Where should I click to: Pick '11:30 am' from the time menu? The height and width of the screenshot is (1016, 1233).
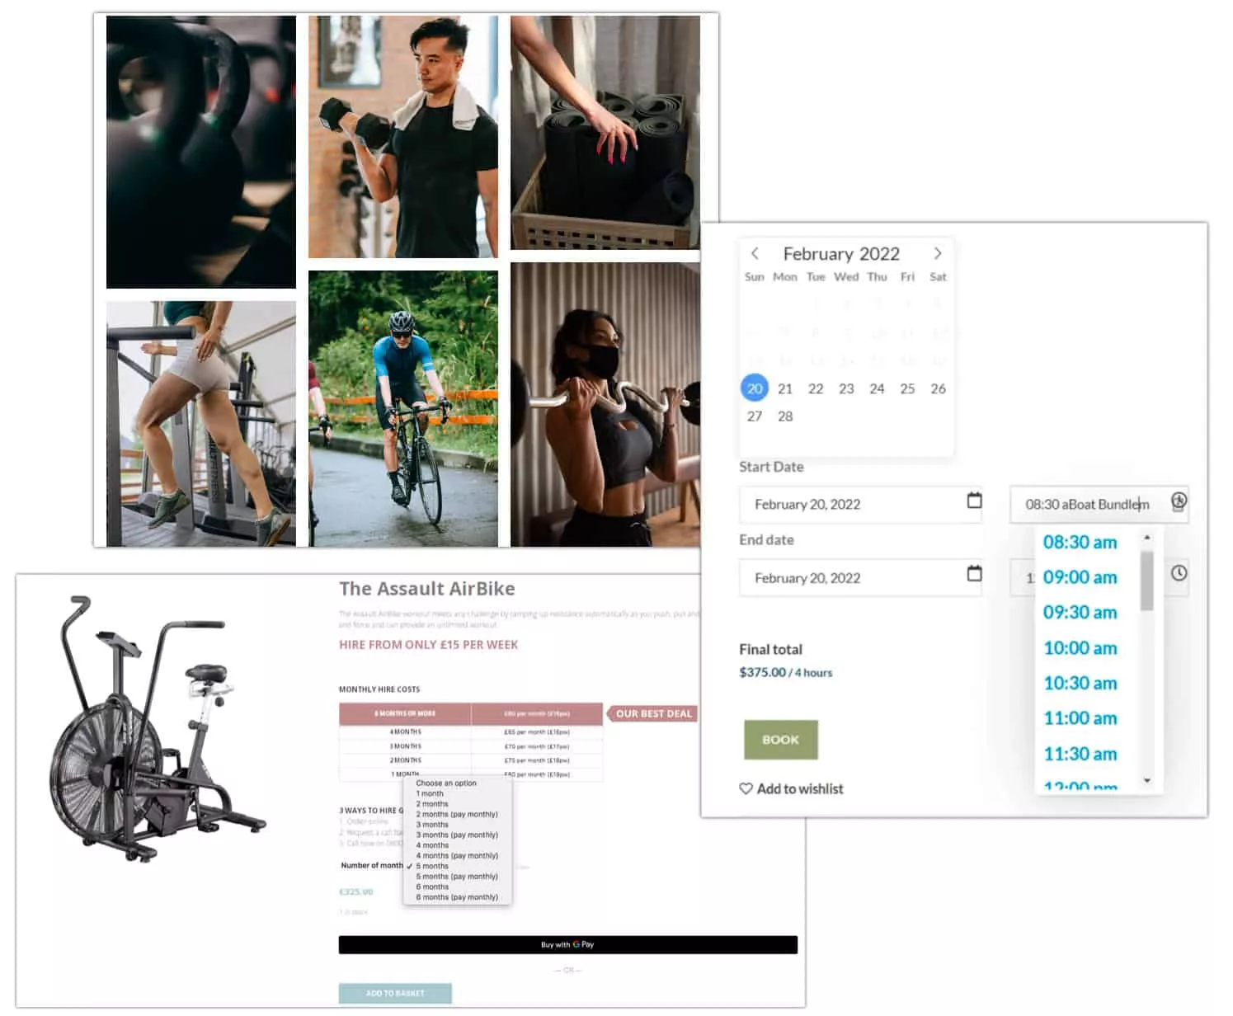[x=1080, y=754]
